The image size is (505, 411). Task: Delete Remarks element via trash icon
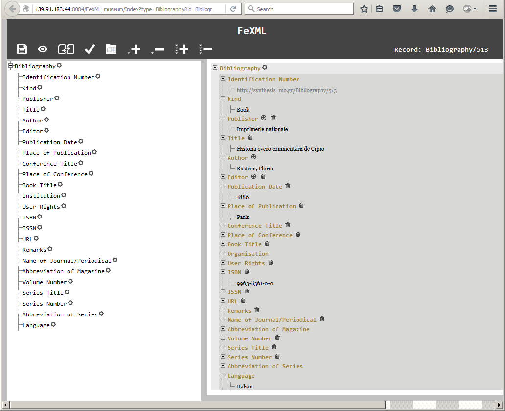click(257, 310)
